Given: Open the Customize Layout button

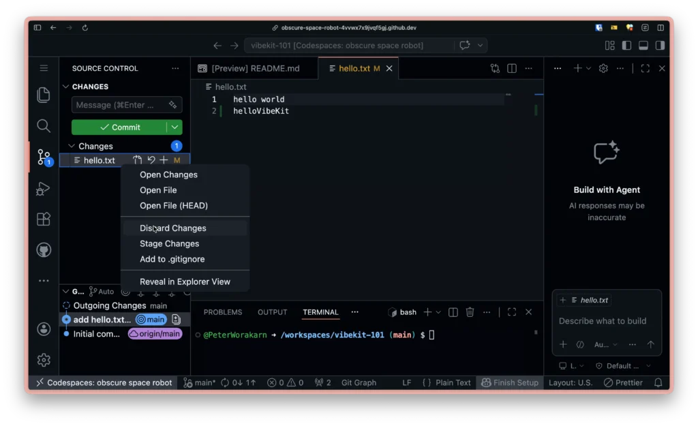Looking at the screenshot, I should [610, 46].
